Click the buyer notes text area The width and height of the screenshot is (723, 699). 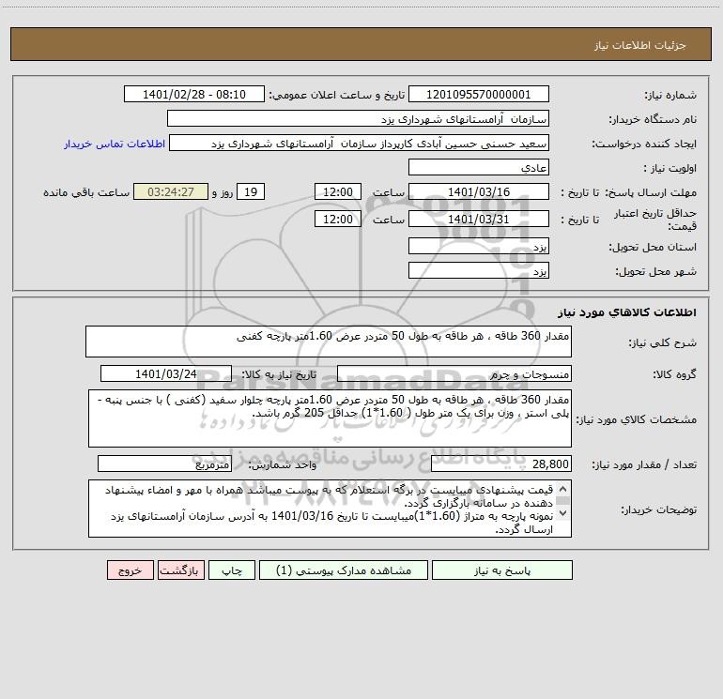330,509
